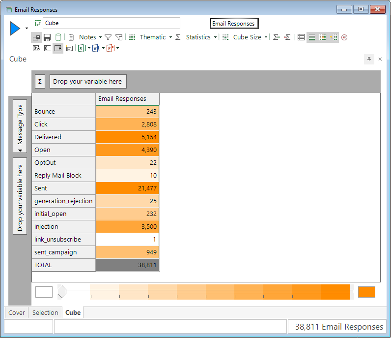391x338 pixels.
Task: Click the funnel with table filter icon
Action: [119, 37]
